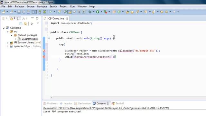Select opencsv-3.8.jar in the tree
206x116 pixels.
pos(22,46)
